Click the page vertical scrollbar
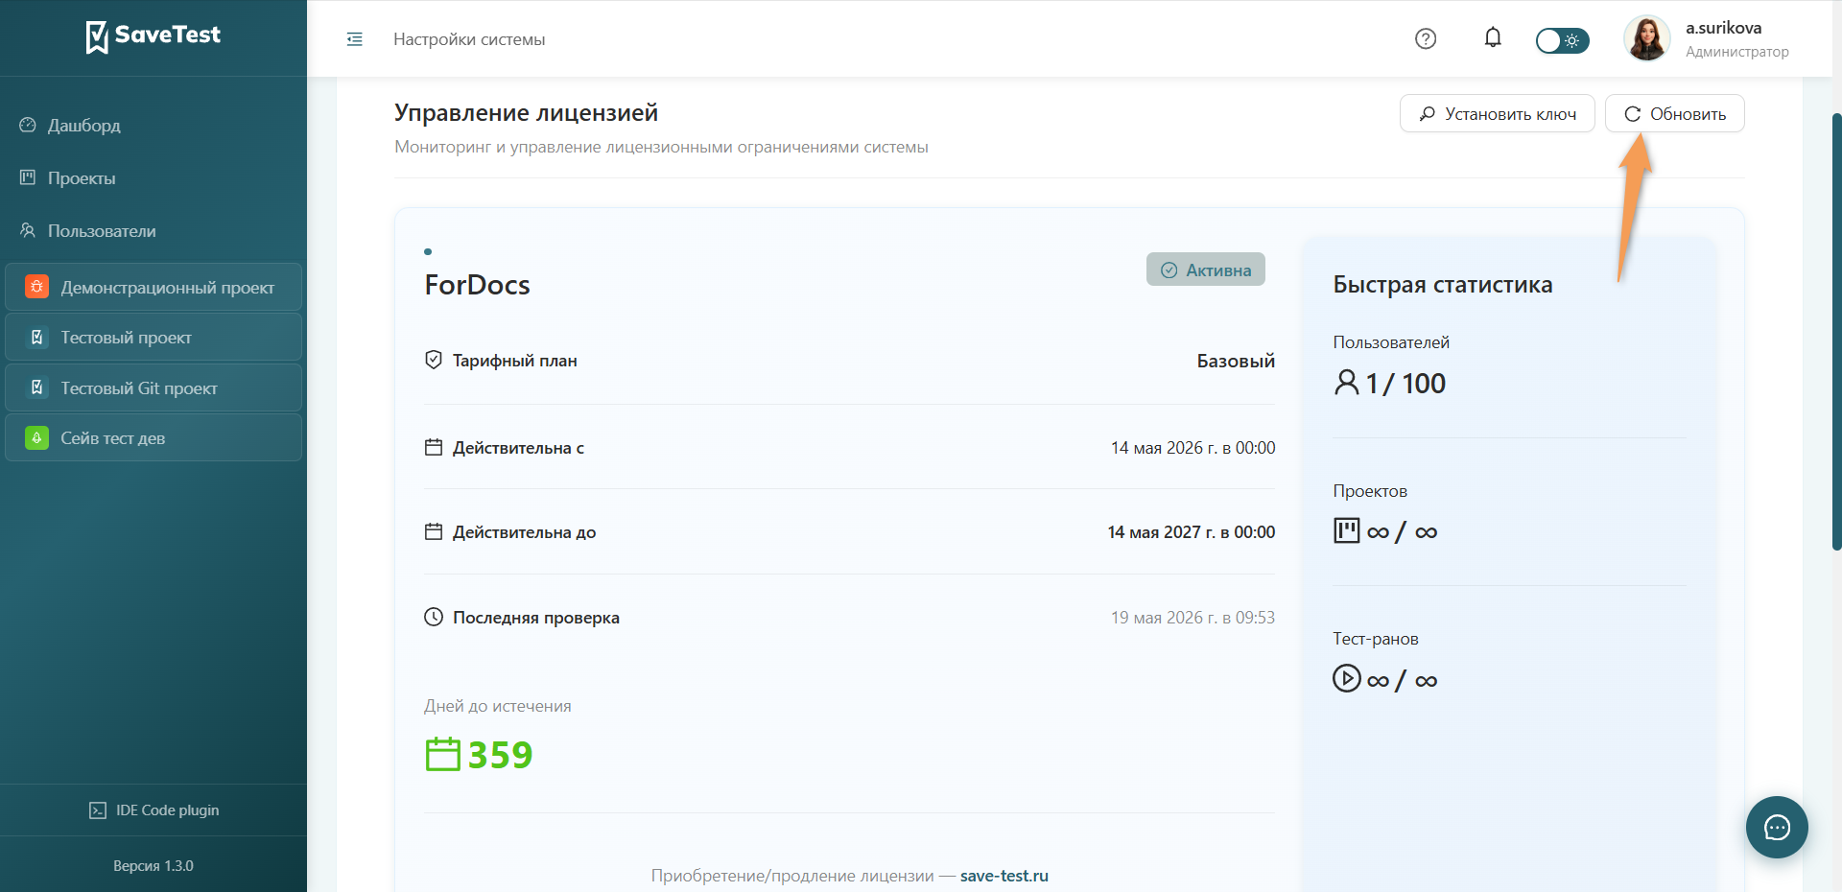The width and height of the screenshot is (1842, 892). tap(1836, 331)
